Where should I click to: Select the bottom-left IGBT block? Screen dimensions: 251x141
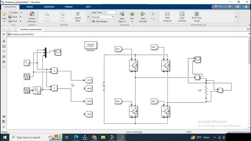click(133, 112)
